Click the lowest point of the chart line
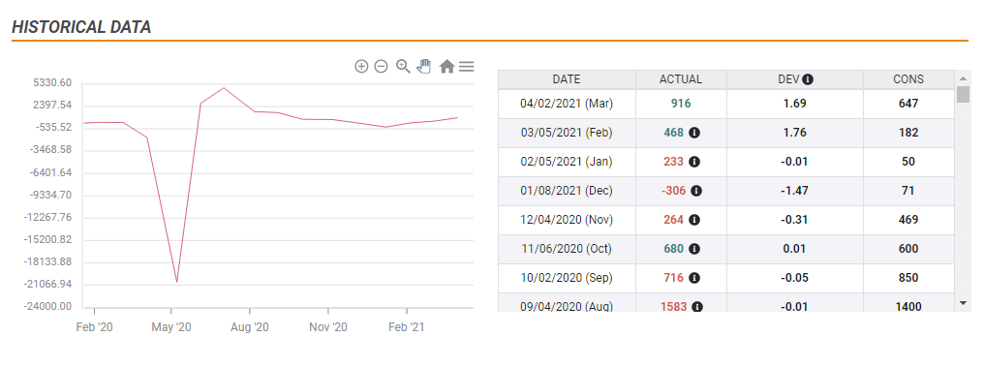Image resolution: width=984 pixels, height=367 pixels. click(x=177, y=282)
